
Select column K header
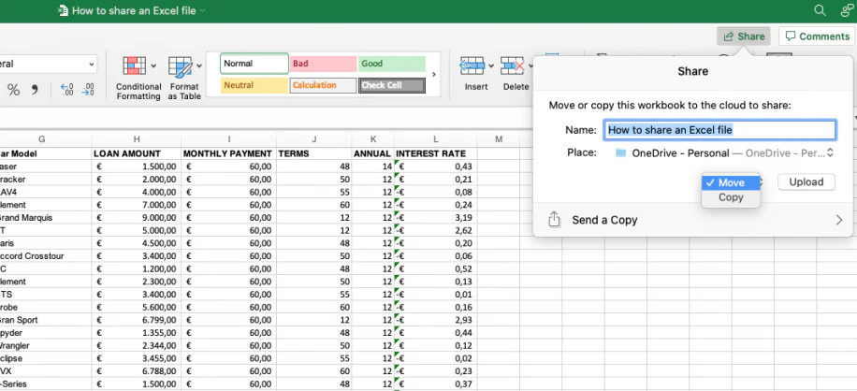372,139
